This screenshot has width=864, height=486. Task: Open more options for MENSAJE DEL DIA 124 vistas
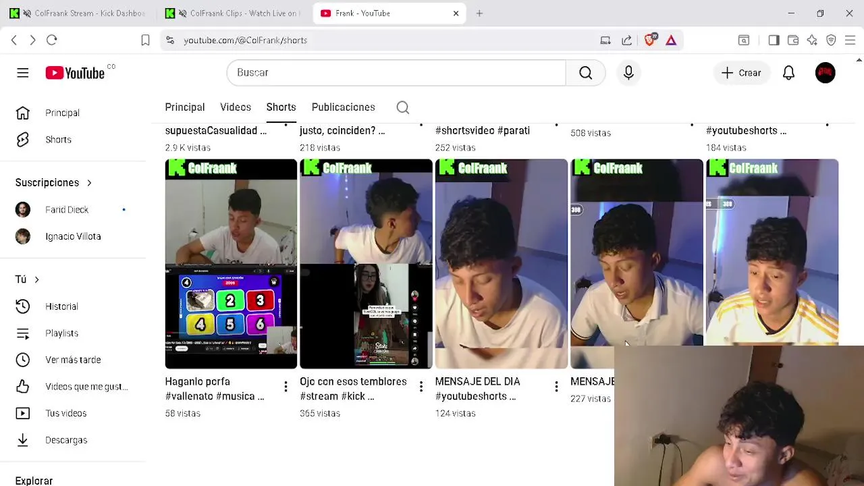pyautogui.click(x=556, y=387)
